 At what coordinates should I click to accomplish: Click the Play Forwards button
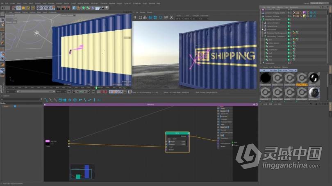(x=81, y=92)
